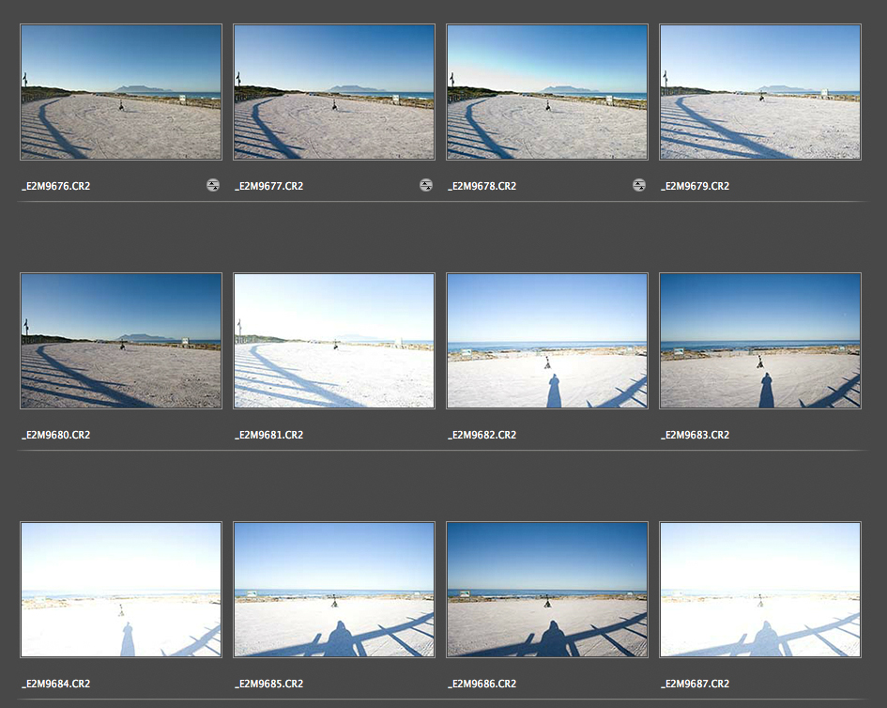Image resolution: width=887 pixels, height=708 pixels.
Task: Pick the dark-sky _E2M9686.CR2 thumbnail
Action: tap(547, 590)
